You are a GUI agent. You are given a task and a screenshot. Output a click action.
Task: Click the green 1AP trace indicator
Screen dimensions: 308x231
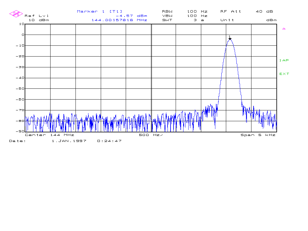[284, 60]
